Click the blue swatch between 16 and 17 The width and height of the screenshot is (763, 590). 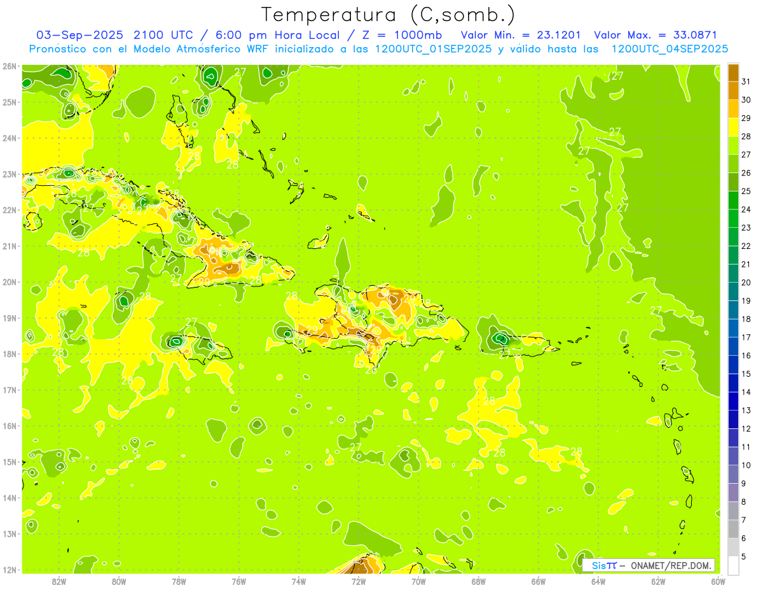coord(733,346)
